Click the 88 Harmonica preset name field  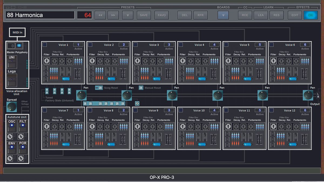point(39,15)
